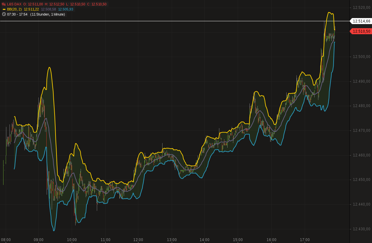Click the 11:00 time axis label
Viewport: 372px width, 243px height.
[x=105, y=240]
